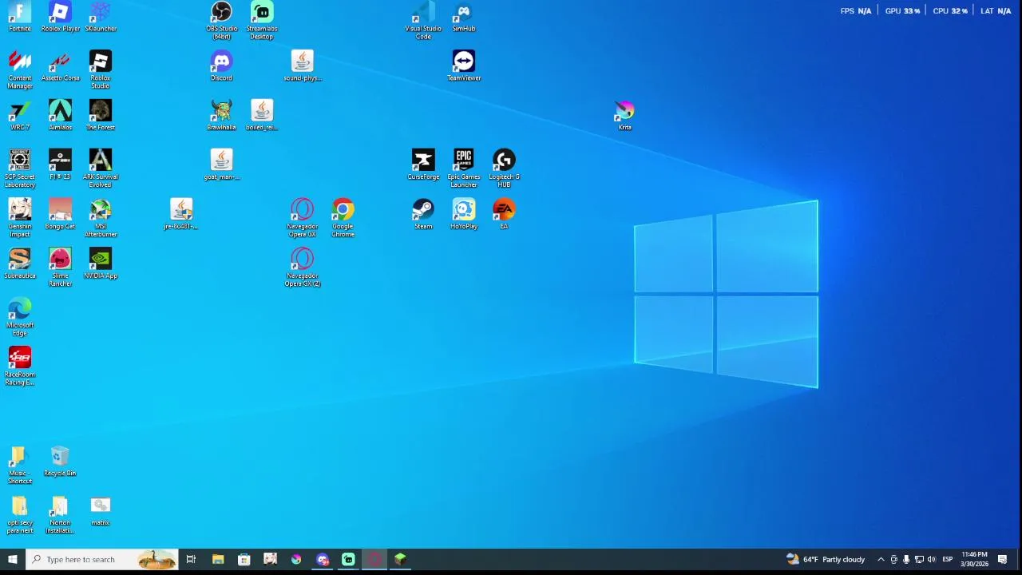The height and width of the screenshot is (575, 1022).
Task: Open the Minecraft block icon on taskbar
Action: [401, 559]
